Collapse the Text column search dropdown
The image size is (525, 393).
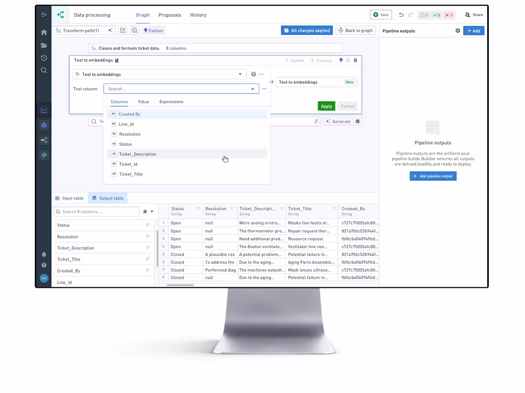click(x=252, y=89)
